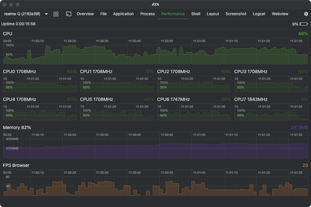Click the overall CPU usage chart
This screenshot has width=311, height=207.
coord(155,51)
